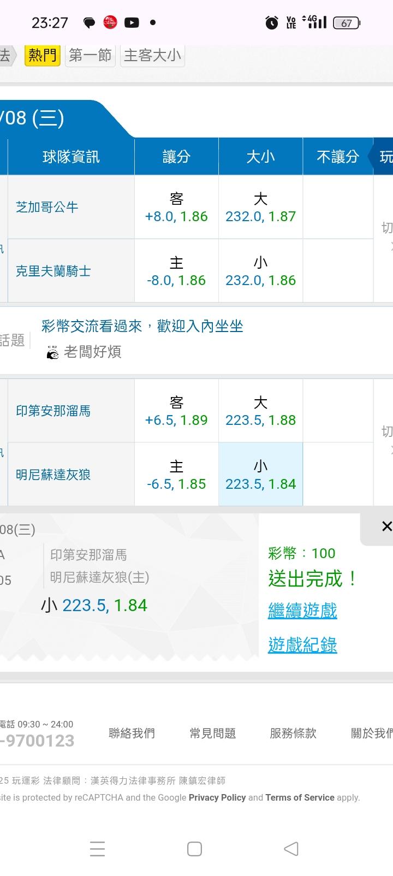Tap the Android home square icon
This screenshot has width=393, height=876.
(x=194, y=849)
